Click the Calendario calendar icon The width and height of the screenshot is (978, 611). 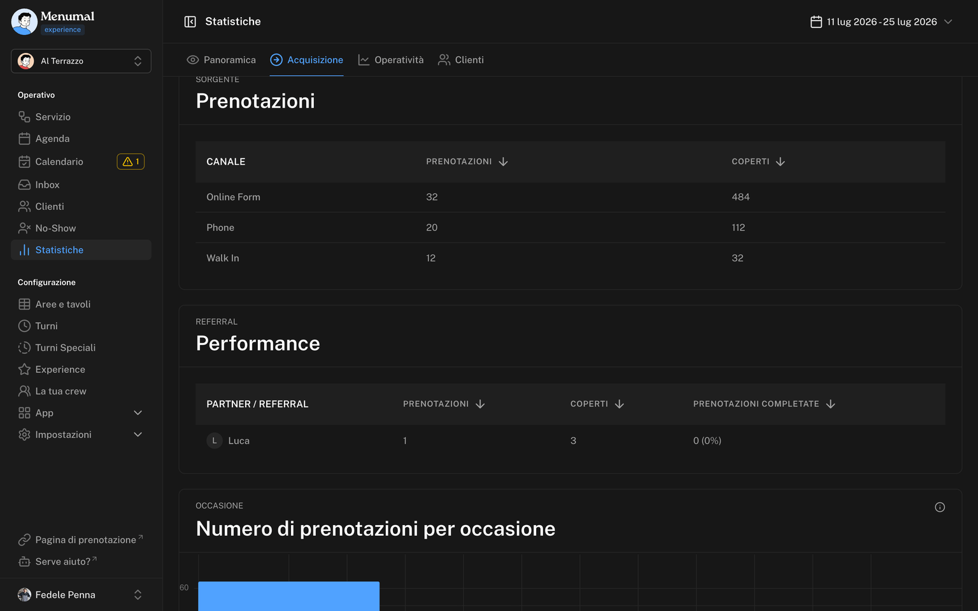coord(24,162)
